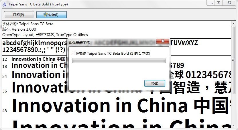Close the Taipei Sans TC Beta Bold window
This screenshot has height=130, width=238.
[229, 3]
